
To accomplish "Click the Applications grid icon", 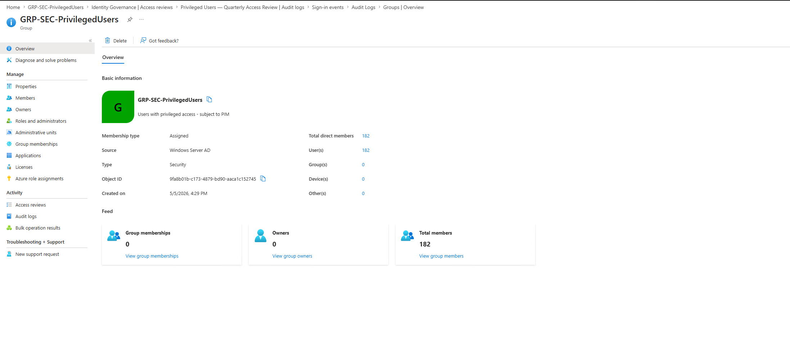I will click(9, 155).
